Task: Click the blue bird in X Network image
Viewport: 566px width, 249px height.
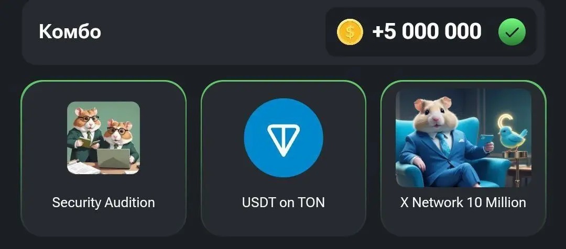Action: tap(512, 138)
